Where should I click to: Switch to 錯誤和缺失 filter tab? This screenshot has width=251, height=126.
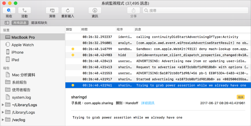[39, 23]
